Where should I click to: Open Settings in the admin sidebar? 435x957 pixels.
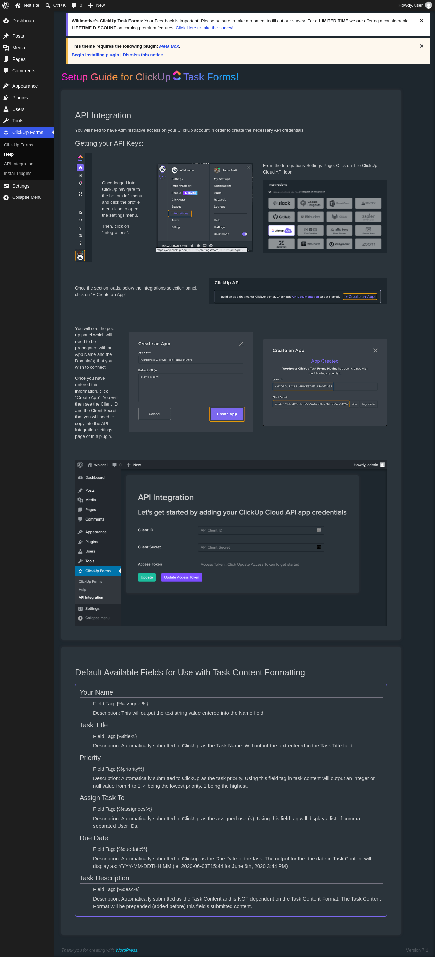tap(27, 186)
